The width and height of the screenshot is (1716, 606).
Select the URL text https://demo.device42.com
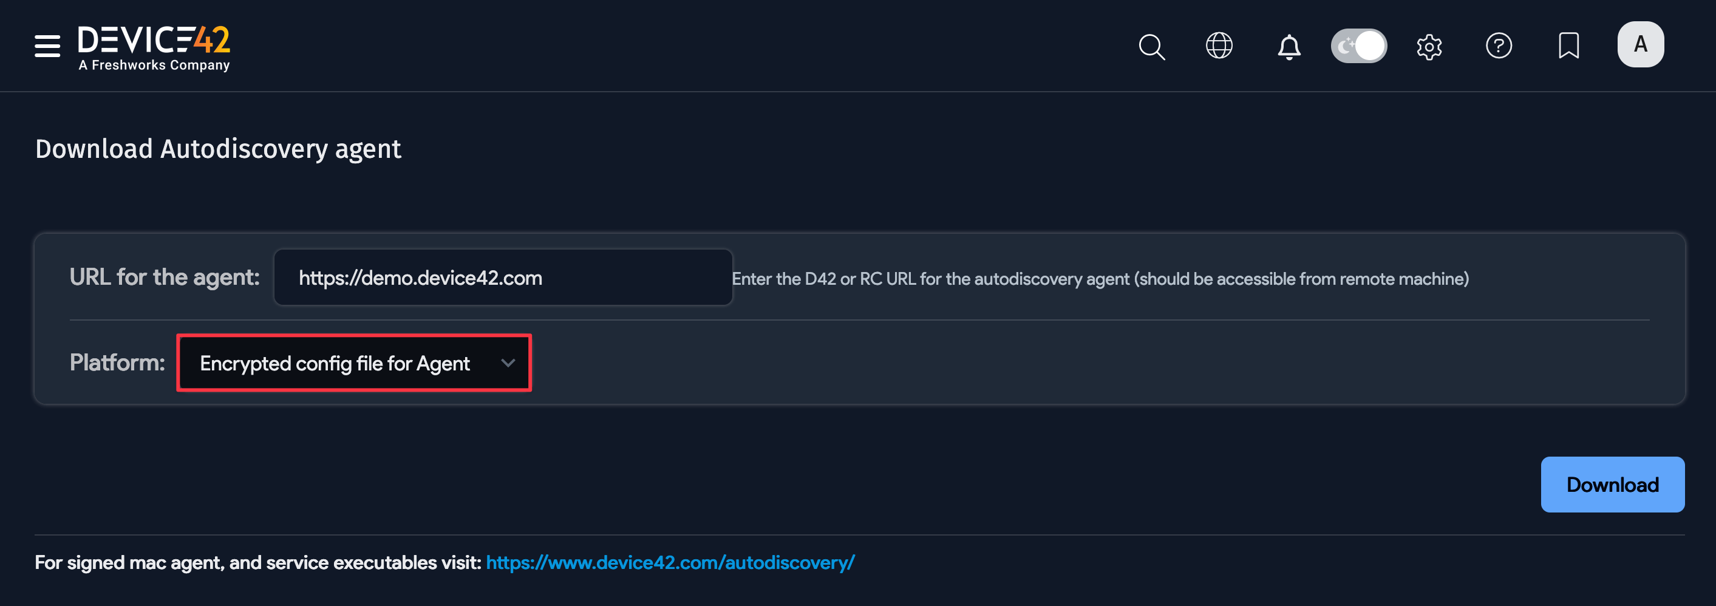(x=420, y=277)
